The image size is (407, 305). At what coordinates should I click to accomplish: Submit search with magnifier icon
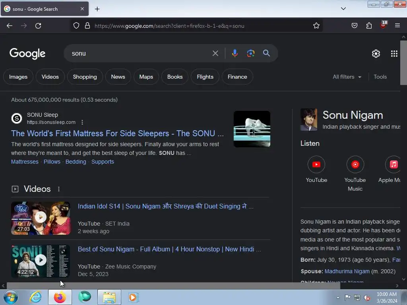pos(266,53)
